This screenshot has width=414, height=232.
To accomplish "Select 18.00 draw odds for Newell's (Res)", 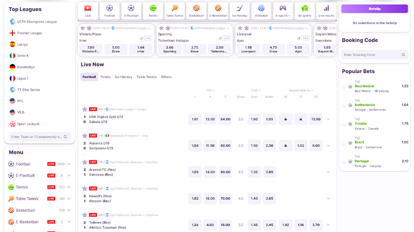I will tap(210, 198).
